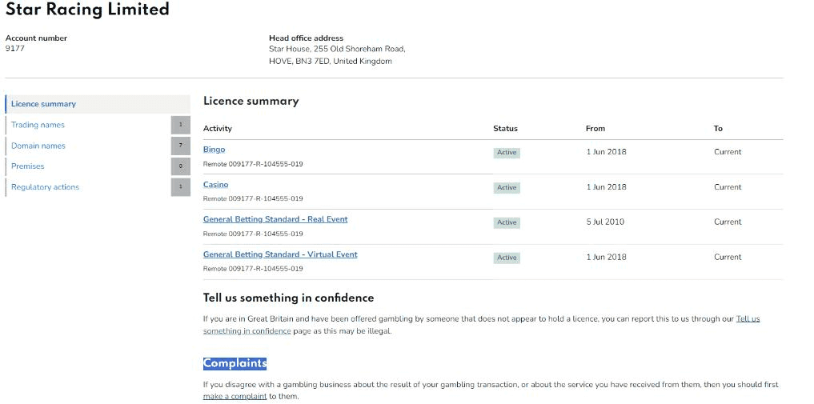The image size is (814, 404).
Task: Click the 7 badge next to Domain names
Action: click(x=180, y=146)
